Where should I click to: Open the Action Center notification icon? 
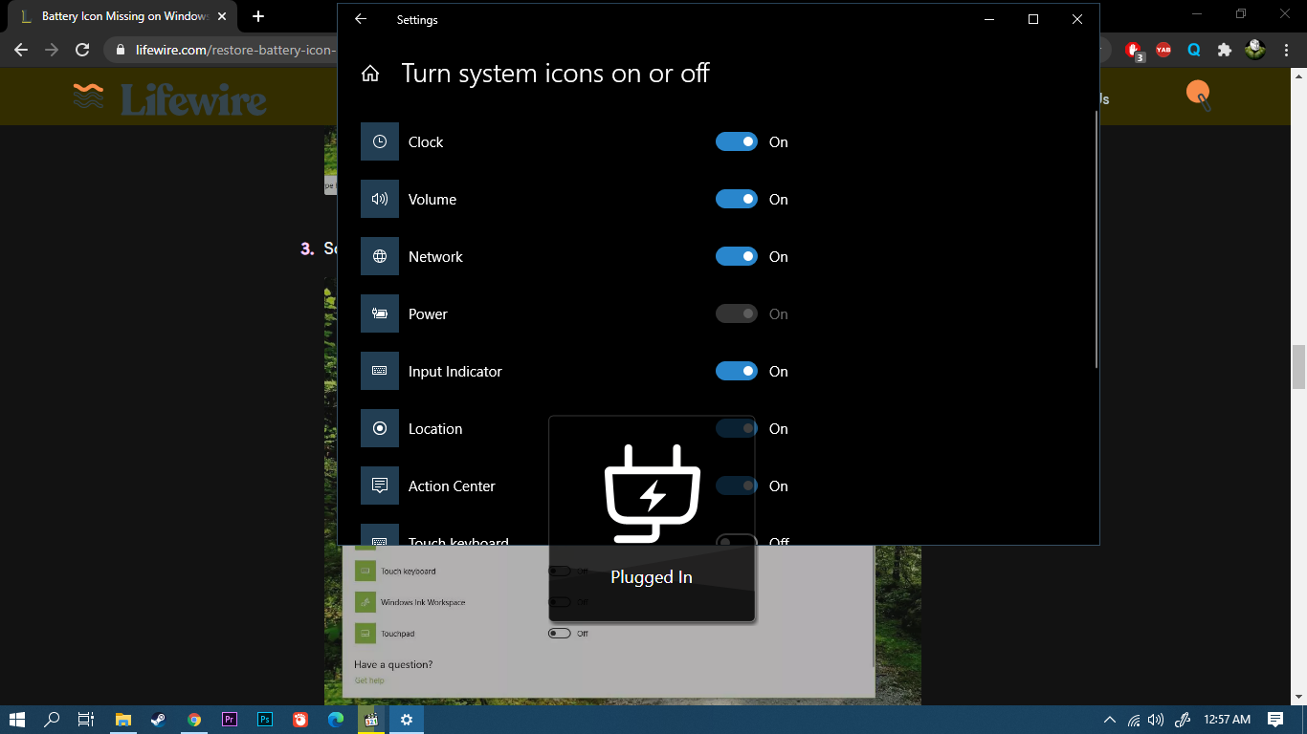click(1275, 720)
